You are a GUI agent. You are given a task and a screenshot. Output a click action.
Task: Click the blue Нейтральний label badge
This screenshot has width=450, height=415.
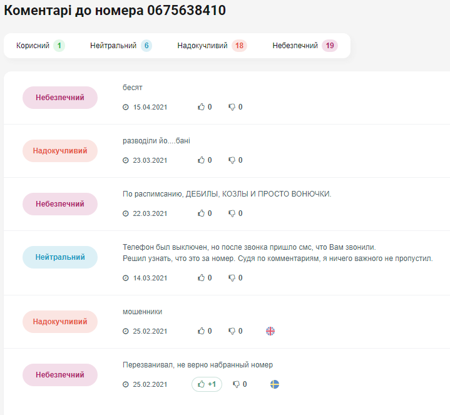(60, 257)
